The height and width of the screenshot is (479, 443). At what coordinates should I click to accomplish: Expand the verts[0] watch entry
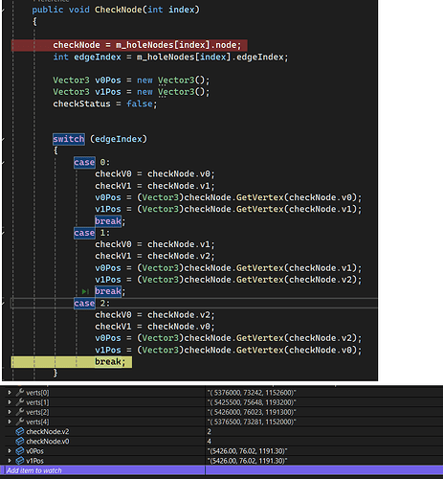point(10,393)
